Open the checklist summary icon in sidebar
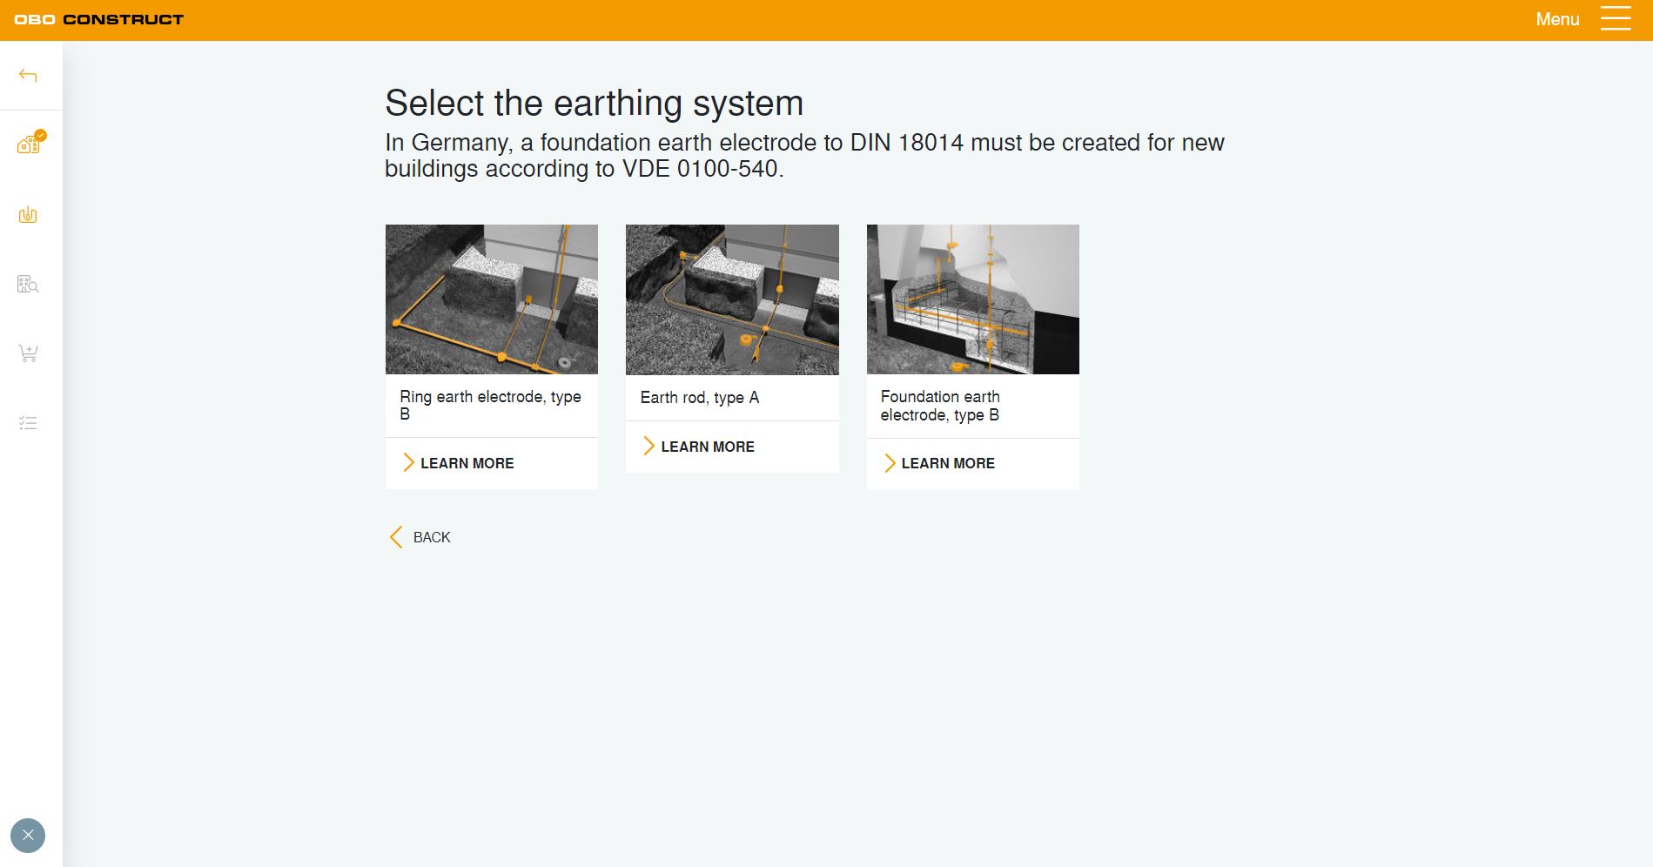Image resolution: width=1653 pixels, height=867 pixels. point(28,423)
